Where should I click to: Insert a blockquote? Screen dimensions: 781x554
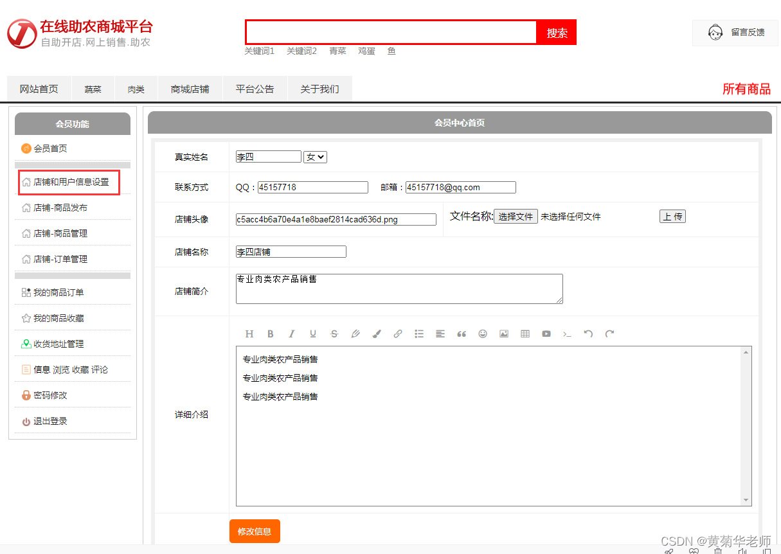pyautogui.click(x=461, y=334)
